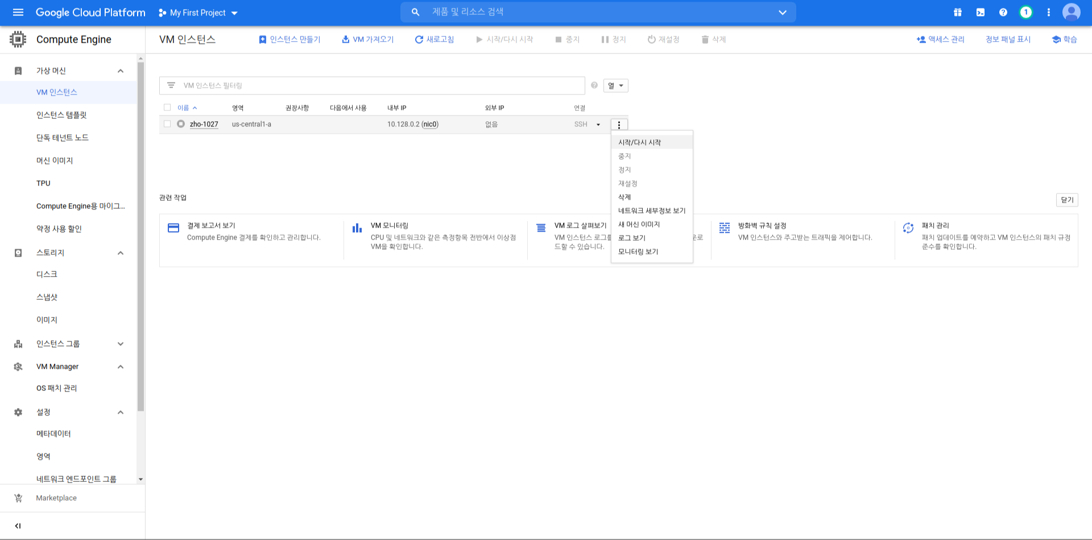Open OS 패치 관리 in sidebar
The width and height of the screenshot is (1092, 540).
coord(56,388)
